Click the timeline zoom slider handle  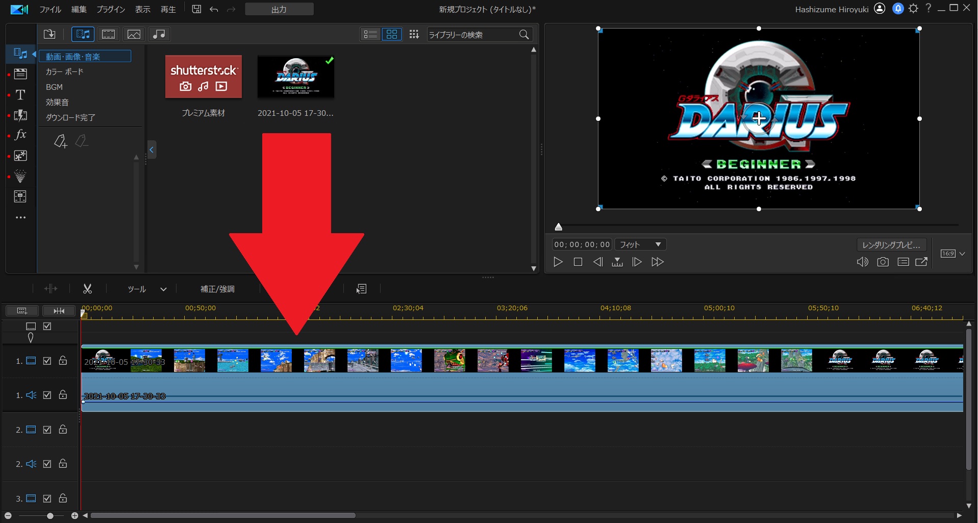click(50, 516)
